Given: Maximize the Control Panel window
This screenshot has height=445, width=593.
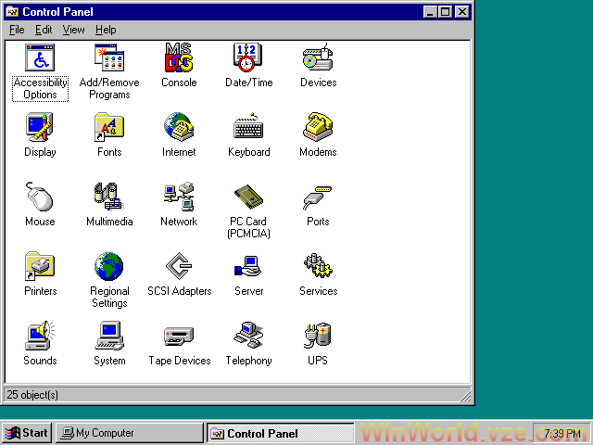Looking at the screenshot, I should coord(445,12).
